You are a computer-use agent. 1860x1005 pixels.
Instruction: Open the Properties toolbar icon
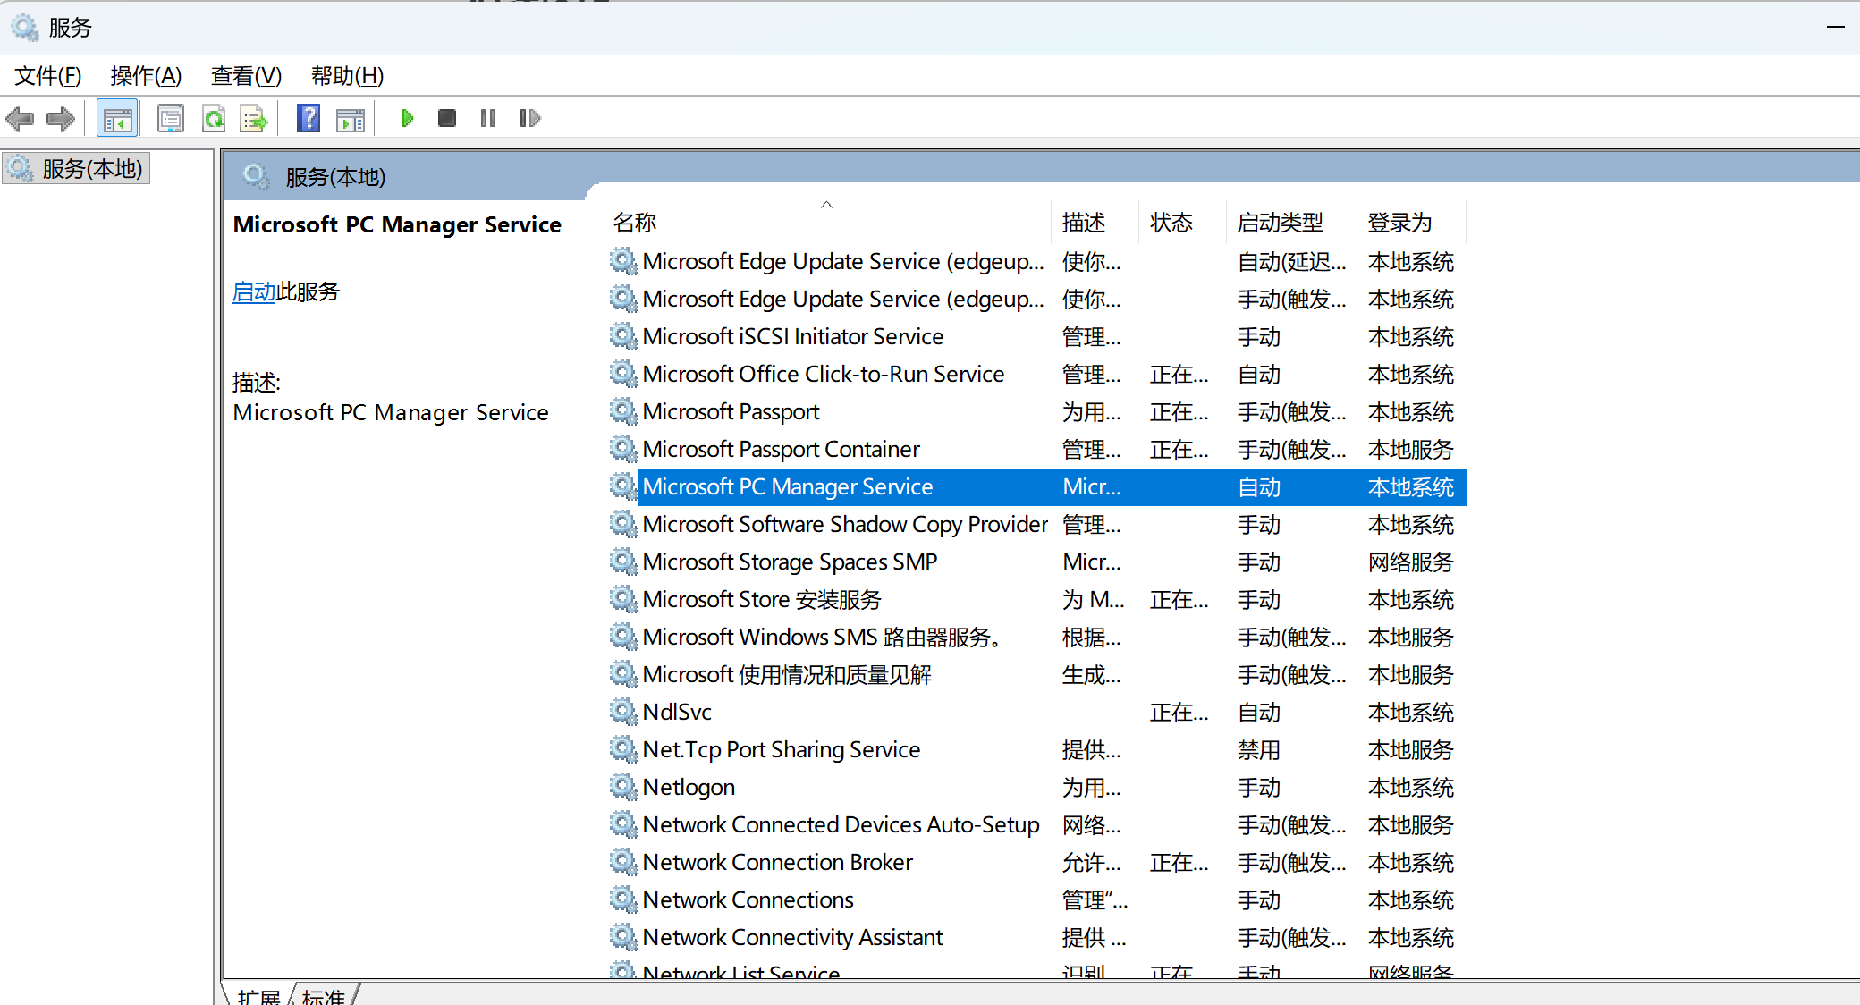tap(170, 118)
